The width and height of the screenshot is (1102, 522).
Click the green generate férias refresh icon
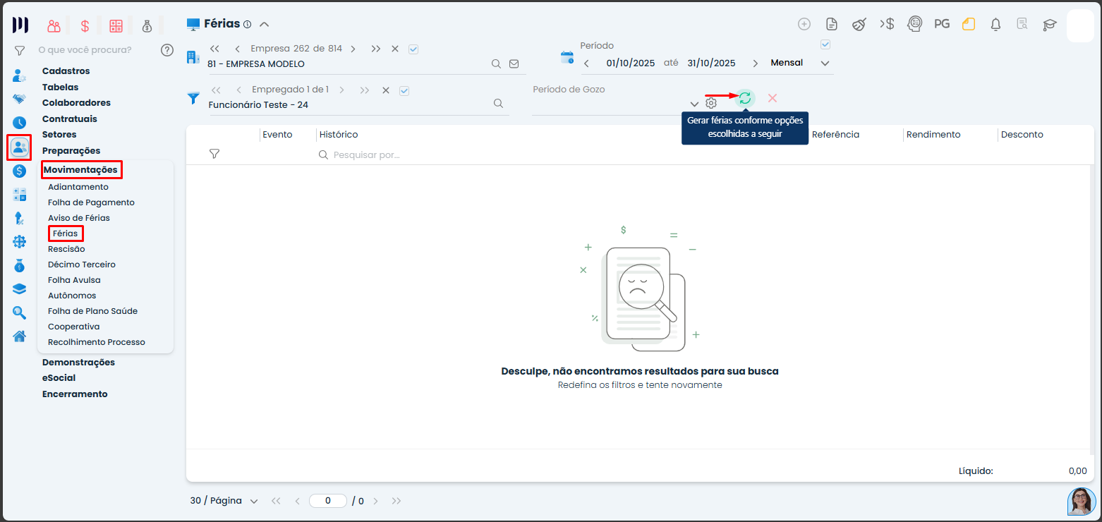(745, 99)
